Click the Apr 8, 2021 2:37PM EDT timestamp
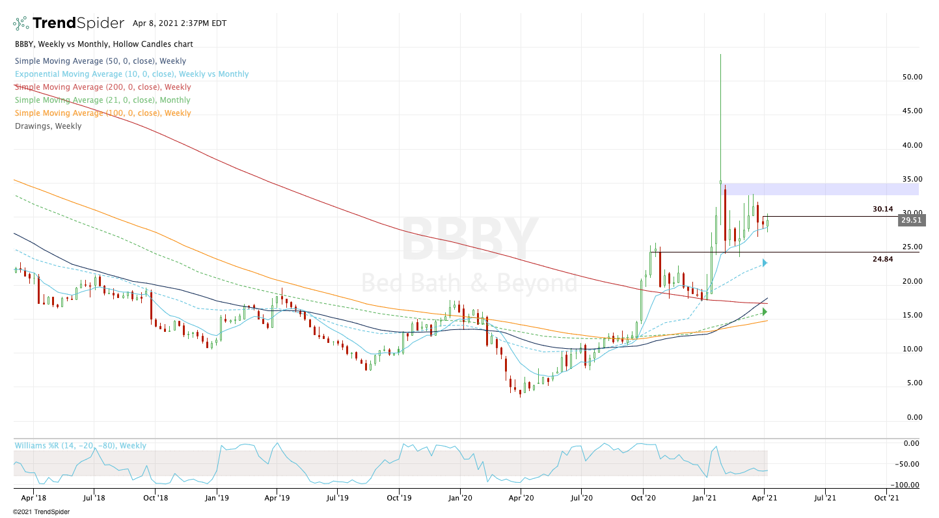 [x=180, y=23]
